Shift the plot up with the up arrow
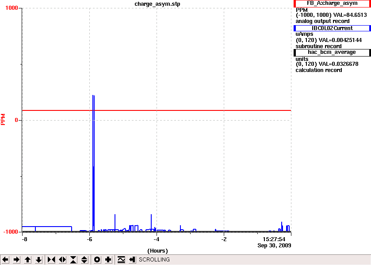 [27, 260]
